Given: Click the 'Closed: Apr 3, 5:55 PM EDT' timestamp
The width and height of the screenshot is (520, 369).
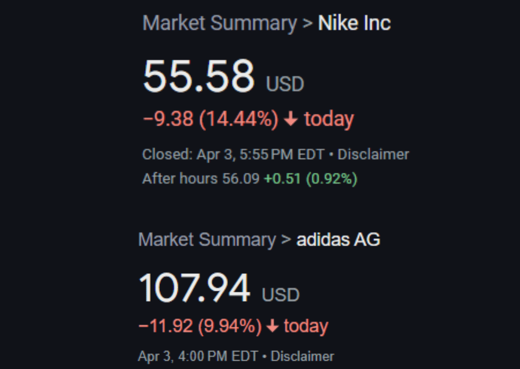Looking at the screenshot, I should click(233, 154).
